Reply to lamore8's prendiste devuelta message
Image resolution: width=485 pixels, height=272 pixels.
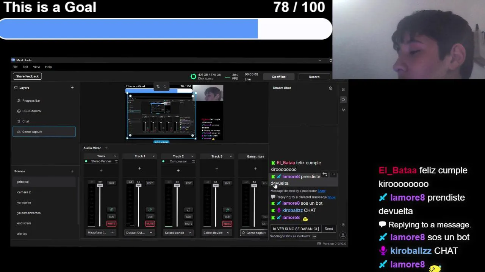coord(325,174)
